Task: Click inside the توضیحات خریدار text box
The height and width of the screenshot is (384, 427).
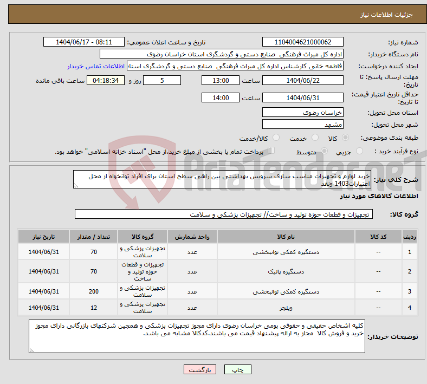Action: click(x=198, y=336)
